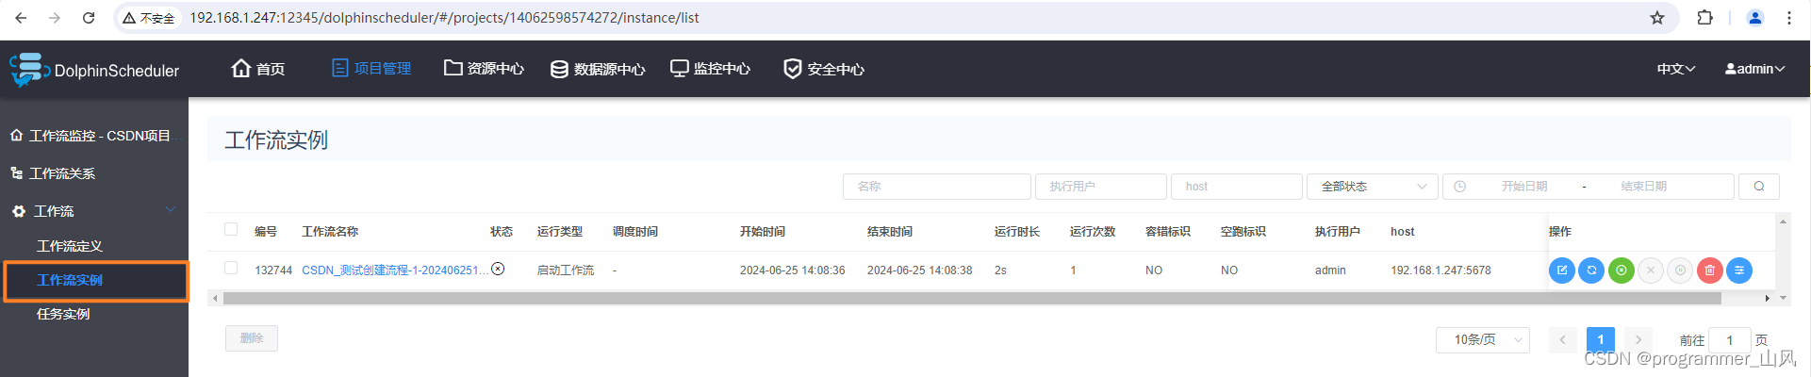Click the 结束日期 date field
Screen dimensions: 1811x377
click(x=1643, y=187)
